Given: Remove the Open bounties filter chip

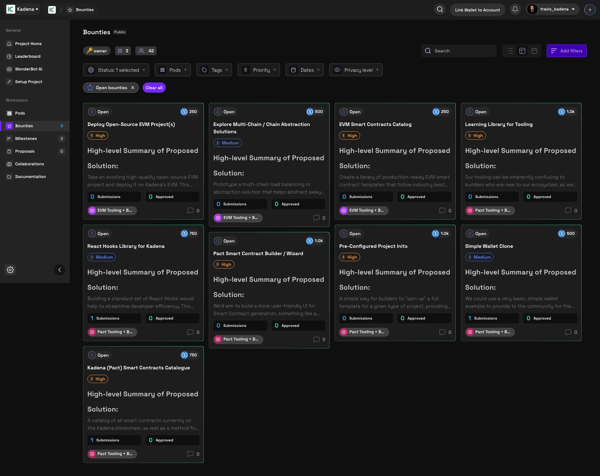Looking at the screenshot, I should [x=133, y=88].
